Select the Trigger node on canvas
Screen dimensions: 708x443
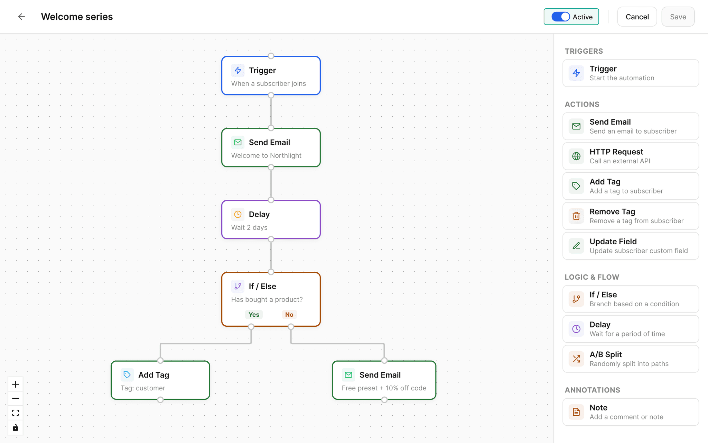(271, 75)
